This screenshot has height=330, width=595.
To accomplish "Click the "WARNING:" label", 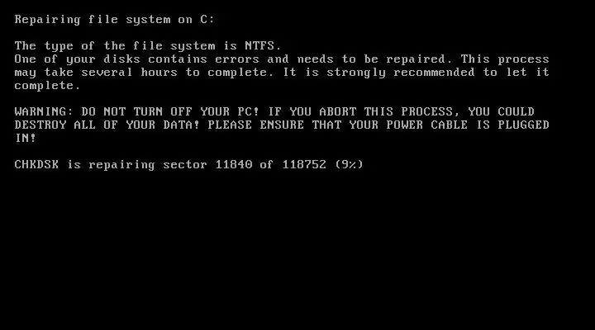I will (x=44, y=111).
